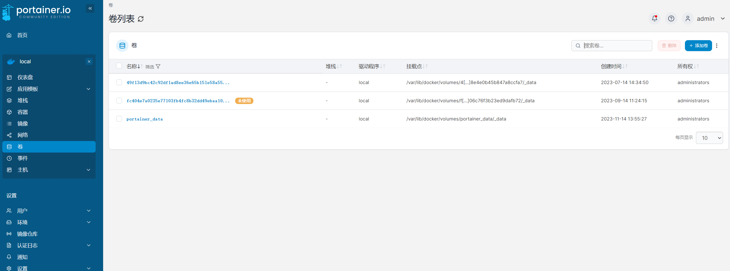Sort by creation time column arrows
Screen dimensions: 730x271
point(625,66)
